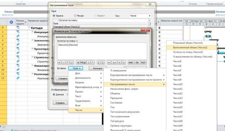Screen dimensions: 225x131
Task: Insert the AND logical operator
Action: pyautogui.click(x=131, y=62)
